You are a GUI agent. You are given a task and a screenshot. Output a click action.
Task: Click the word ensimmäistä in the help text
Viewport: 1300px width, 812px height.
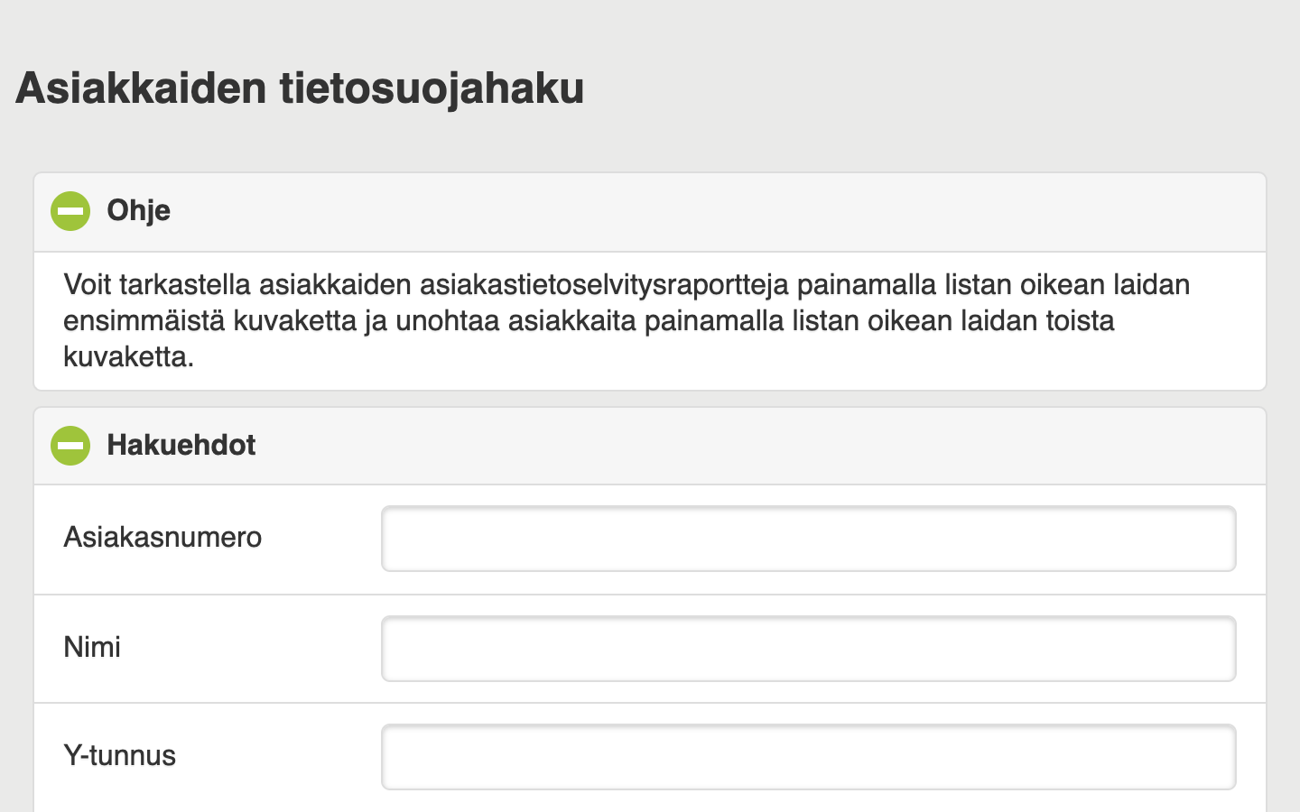tap(144, 321)
